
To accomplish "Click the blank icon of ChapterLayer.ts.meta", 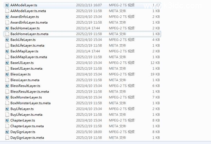I will (x=7, y=126).
